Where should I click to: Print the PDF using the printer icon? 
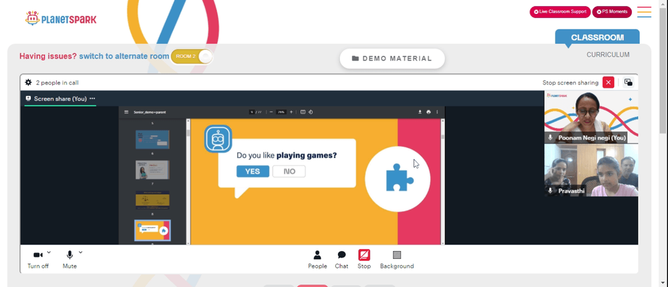click(429, 112)
